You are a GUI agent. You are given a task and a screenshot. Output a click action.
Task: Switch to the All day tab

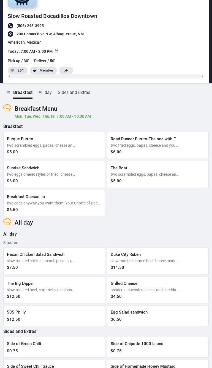tap(45, 93)
